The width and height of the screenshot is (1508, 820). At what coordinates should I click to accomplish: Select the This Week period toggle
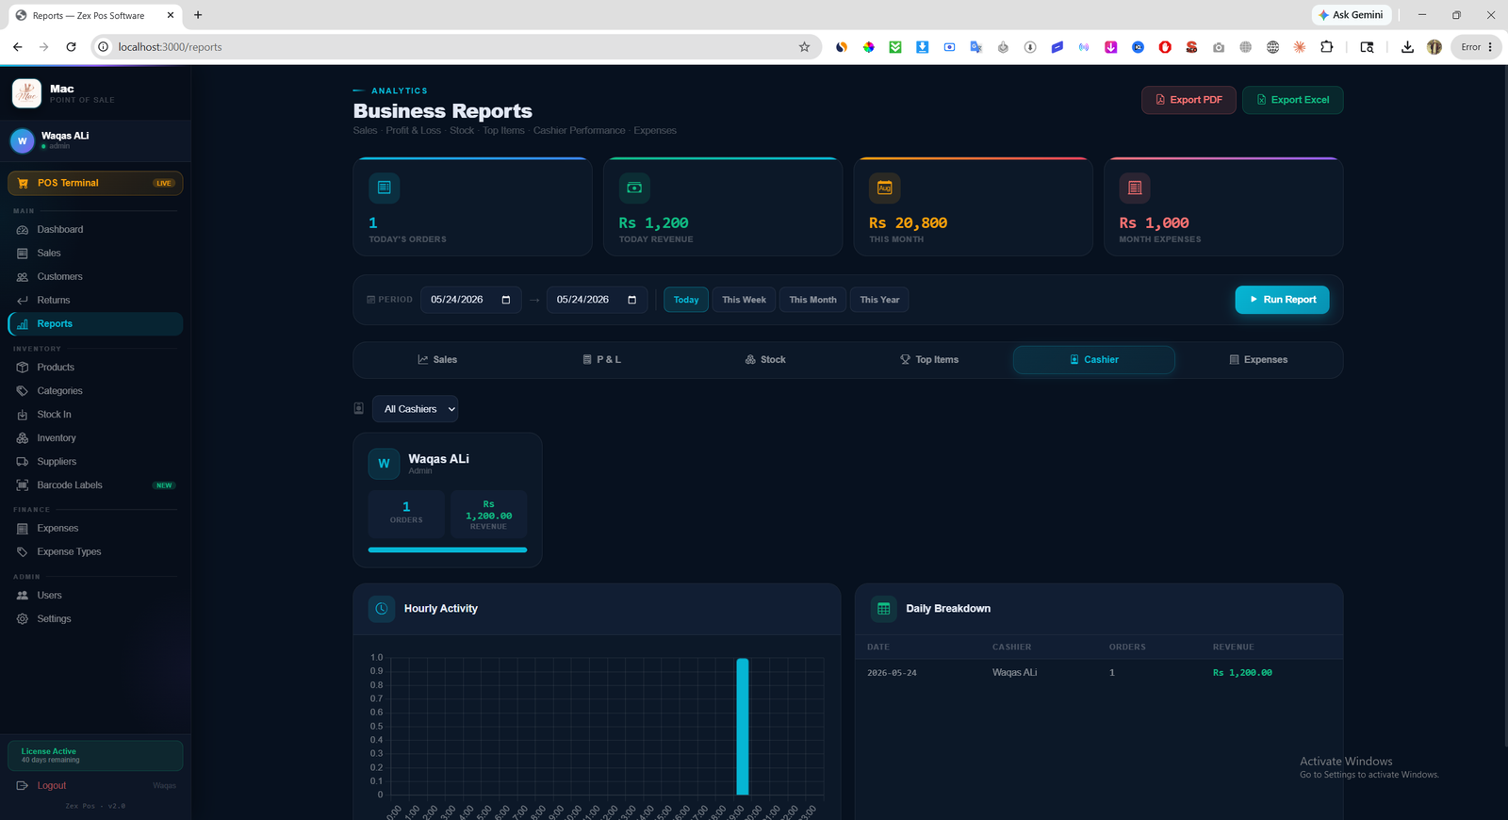(x=744, y=300)
